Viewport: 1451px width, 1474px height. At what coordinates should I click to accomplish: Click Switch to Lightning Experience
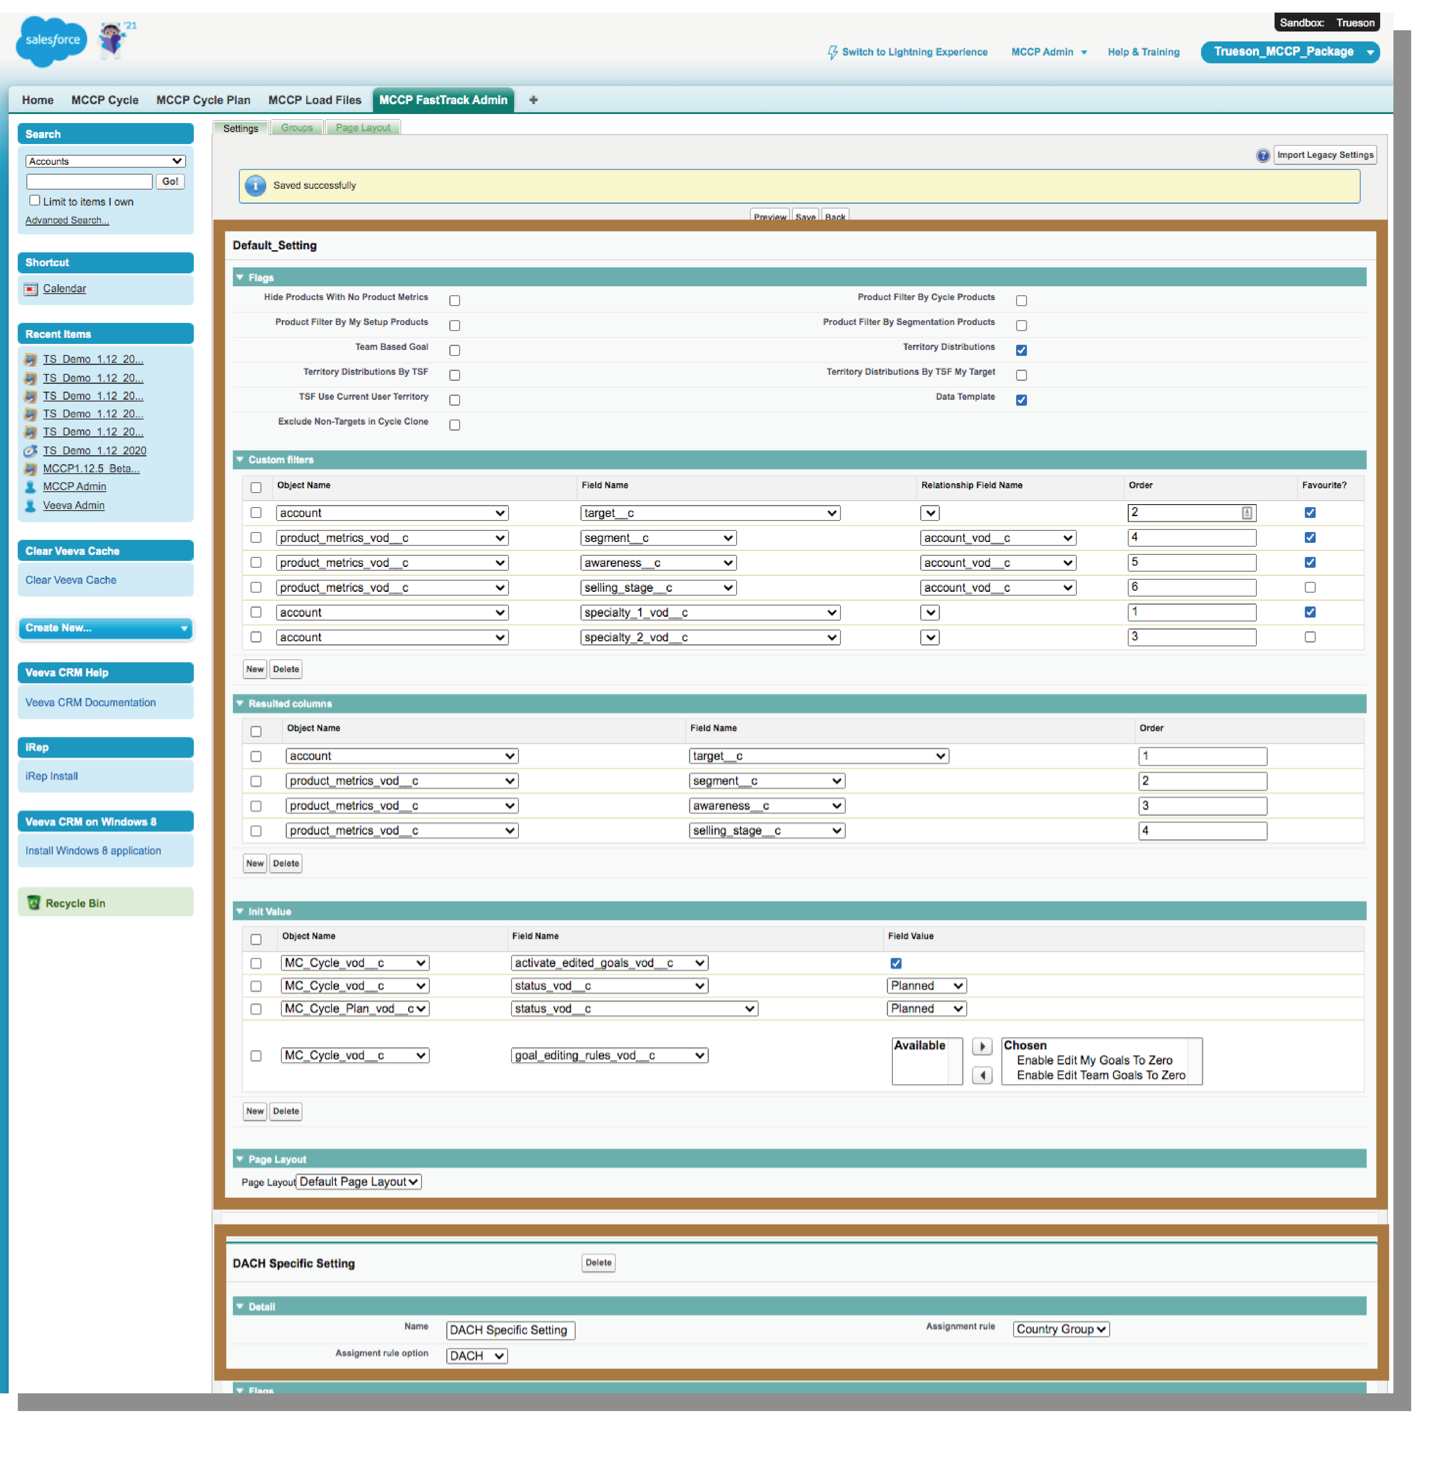914,53
